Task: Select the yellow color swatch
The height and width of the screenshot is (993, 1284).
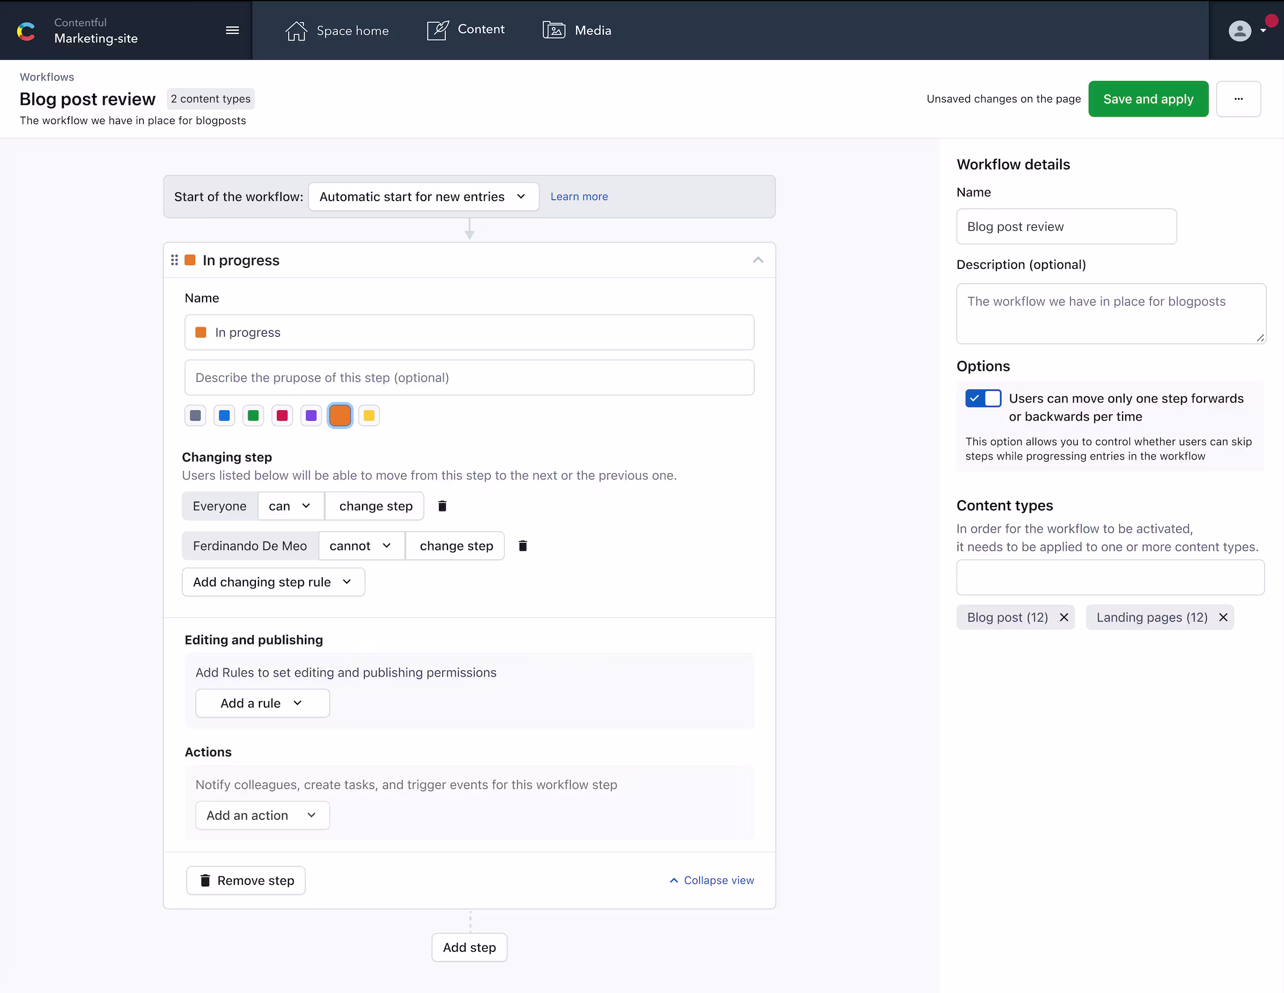Action: pyautogui.click(x=369, y=416)
